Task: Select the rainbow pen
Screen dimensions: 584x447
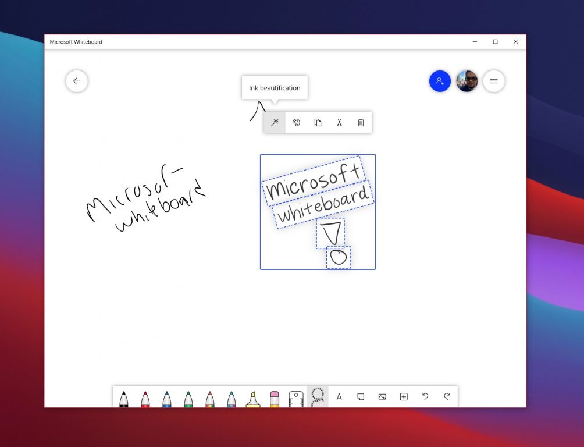Action: click(209, 398)
